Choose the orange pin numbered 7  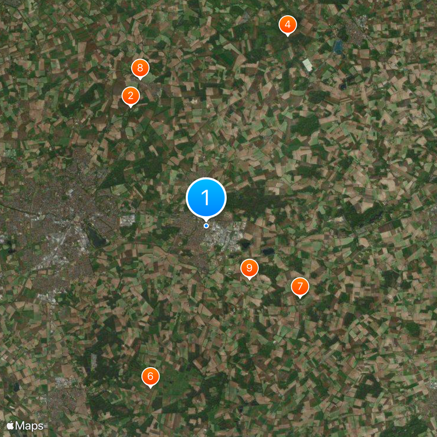coord(300,287)
